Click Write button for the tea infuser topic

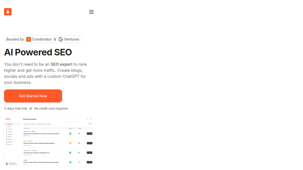[x=90, y=133]
